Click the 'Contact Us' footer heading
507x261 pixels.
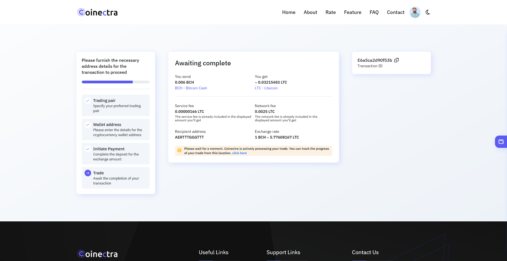click(365, 253)
